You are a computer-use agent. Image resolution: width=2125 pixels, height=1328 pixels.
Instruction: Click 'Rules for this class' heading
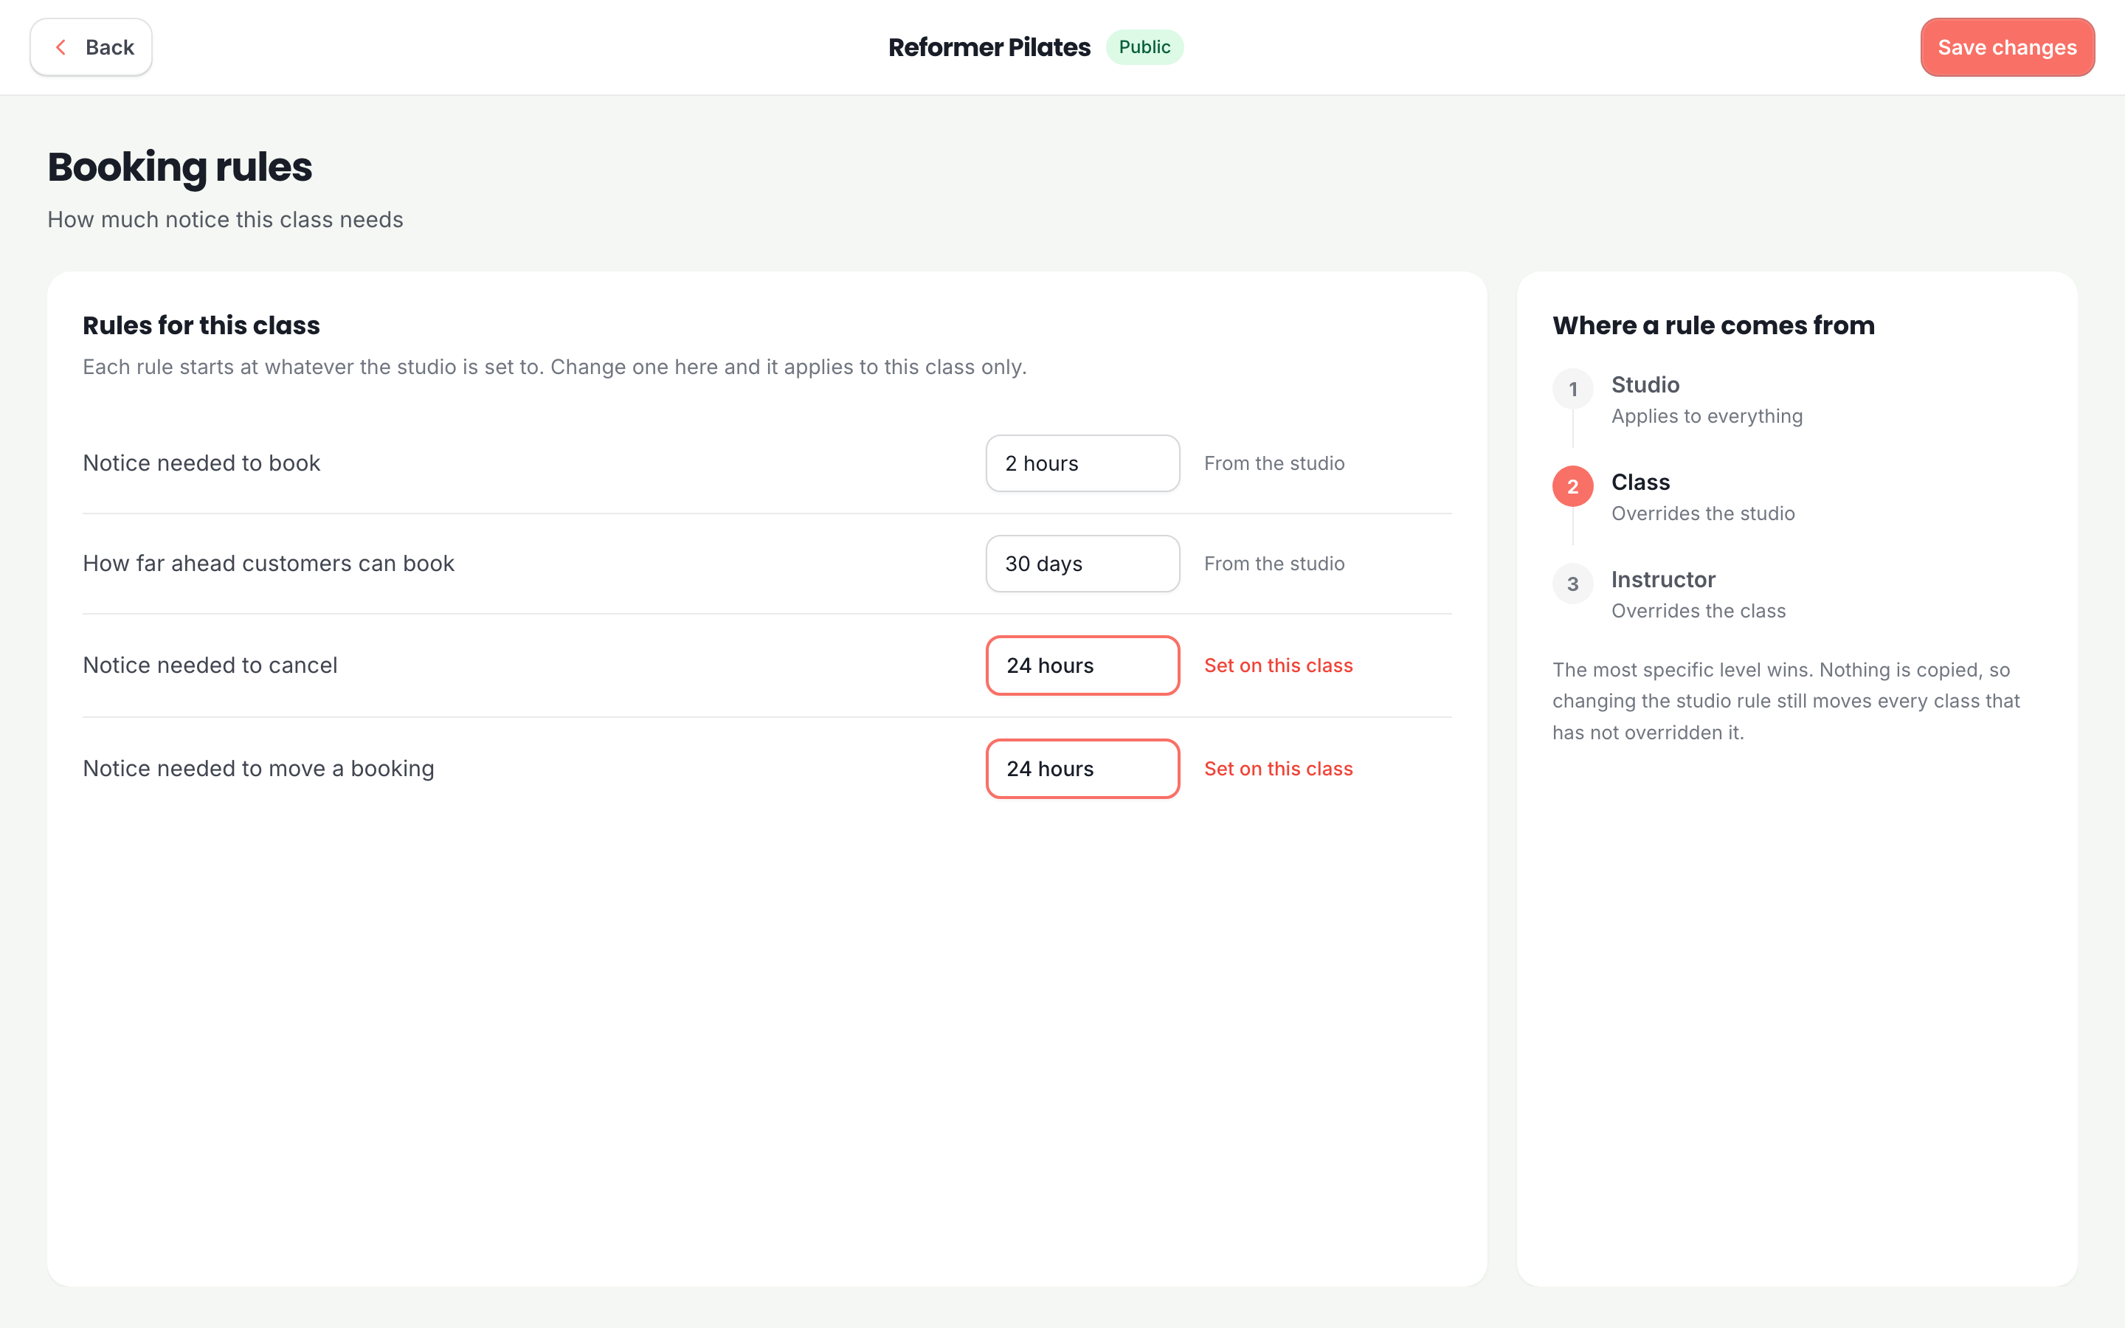(x=201, y=325)
